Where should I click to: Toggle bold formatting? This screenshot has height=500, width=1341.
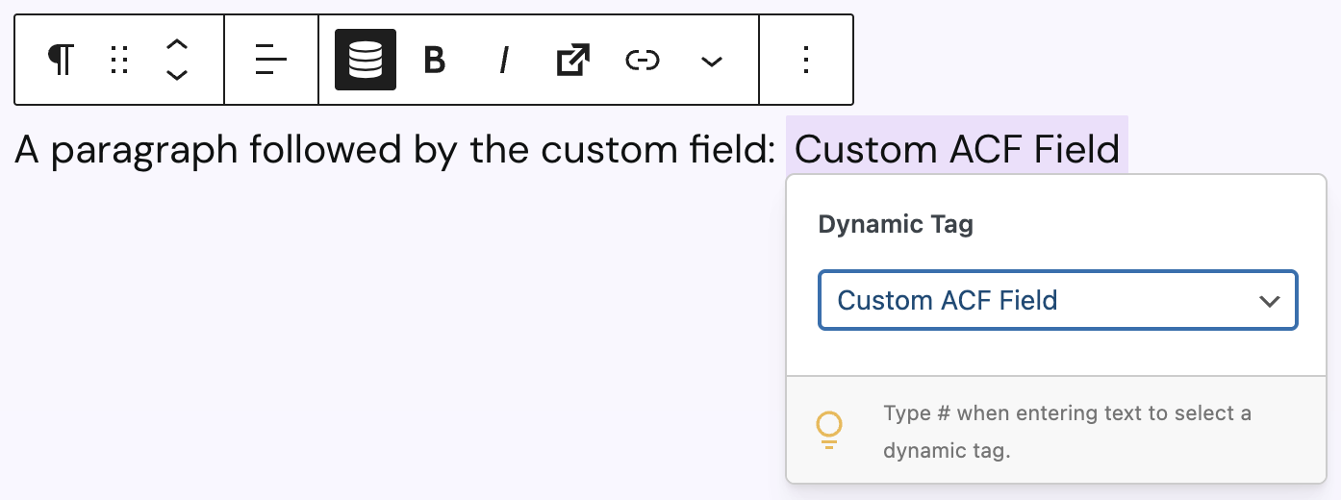click(x=435, y=60)
